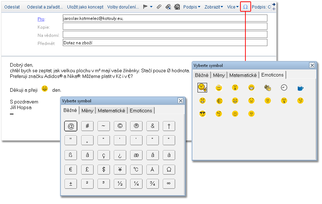322x204 pixels.
Task: Click the Odeslat send button
Action: click(12, 7)
